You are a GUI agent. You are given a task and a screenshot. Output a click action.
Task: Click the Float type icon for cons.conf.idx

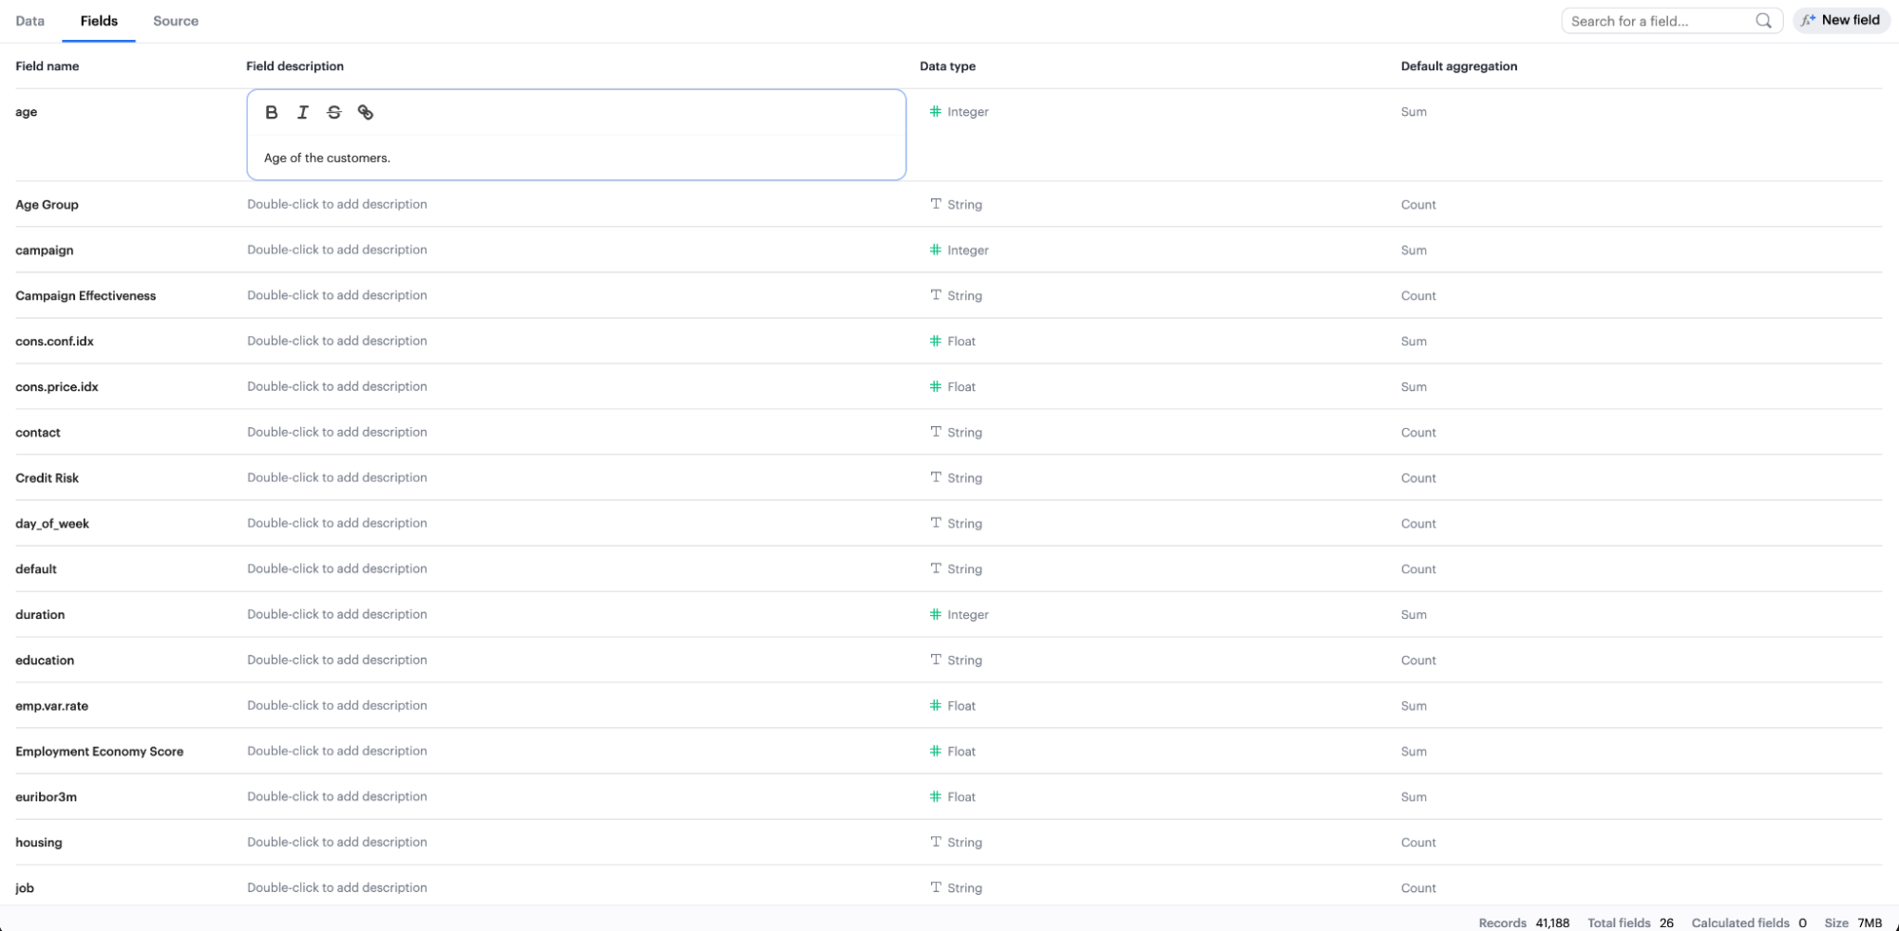click(936, 341)
